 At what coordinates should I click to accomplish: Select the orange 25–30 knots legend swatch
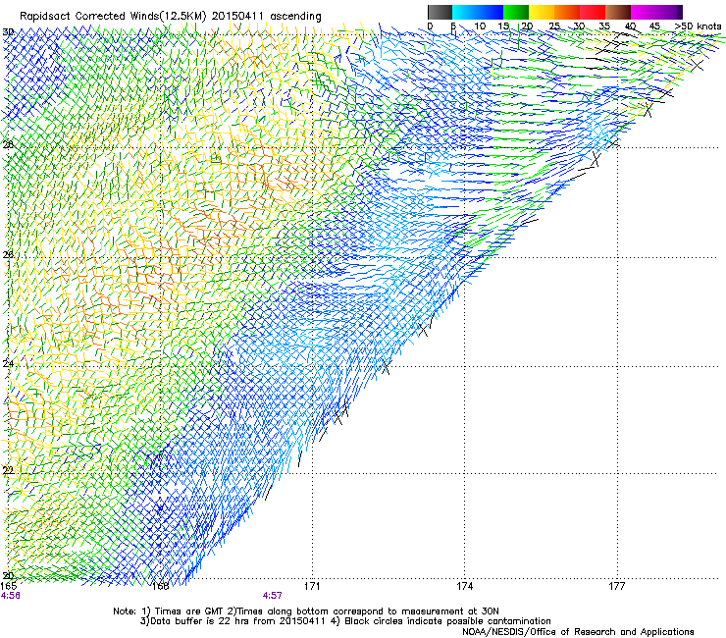click(567, 12)
